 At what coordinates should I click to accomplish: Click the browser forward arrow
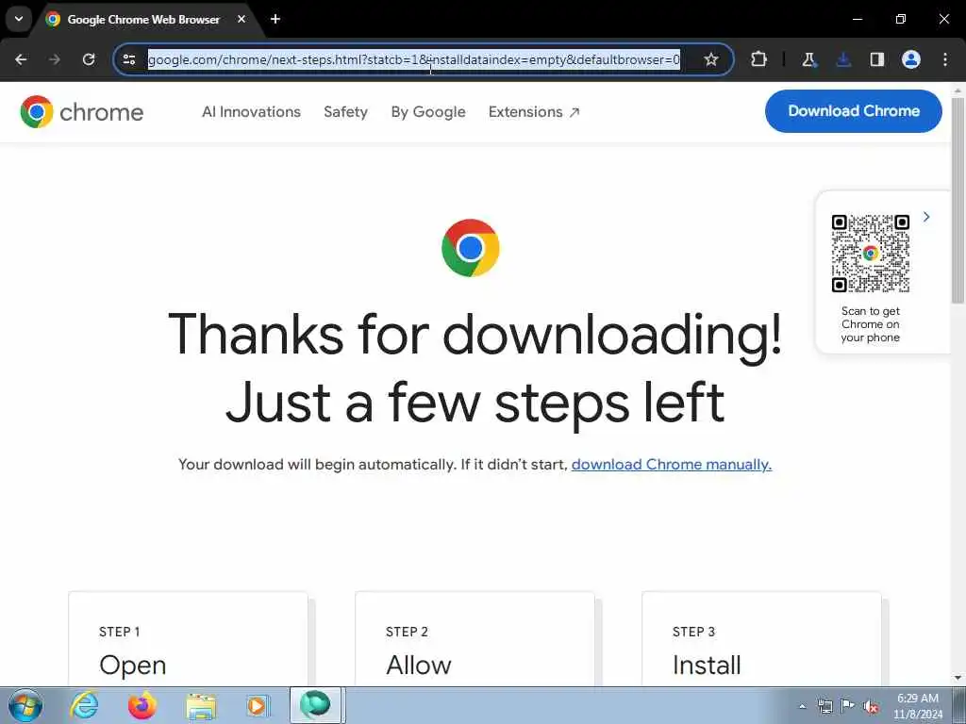[55, 59]
